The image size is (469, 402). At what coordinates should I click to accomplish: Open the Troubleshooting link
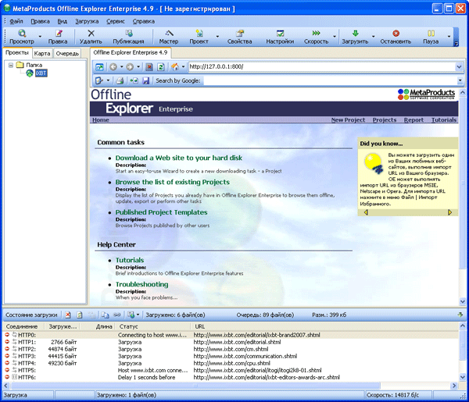141,284
